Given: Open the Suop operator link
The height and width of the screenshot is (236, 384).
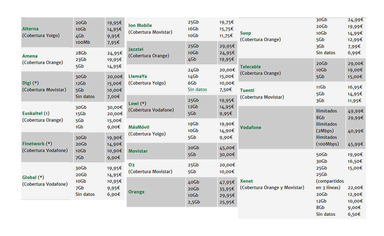Looking at the screenshot, I should [246, 33].
